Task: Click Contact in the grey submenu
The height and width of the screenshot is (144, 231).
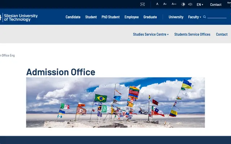Action: tap(222, 34)
